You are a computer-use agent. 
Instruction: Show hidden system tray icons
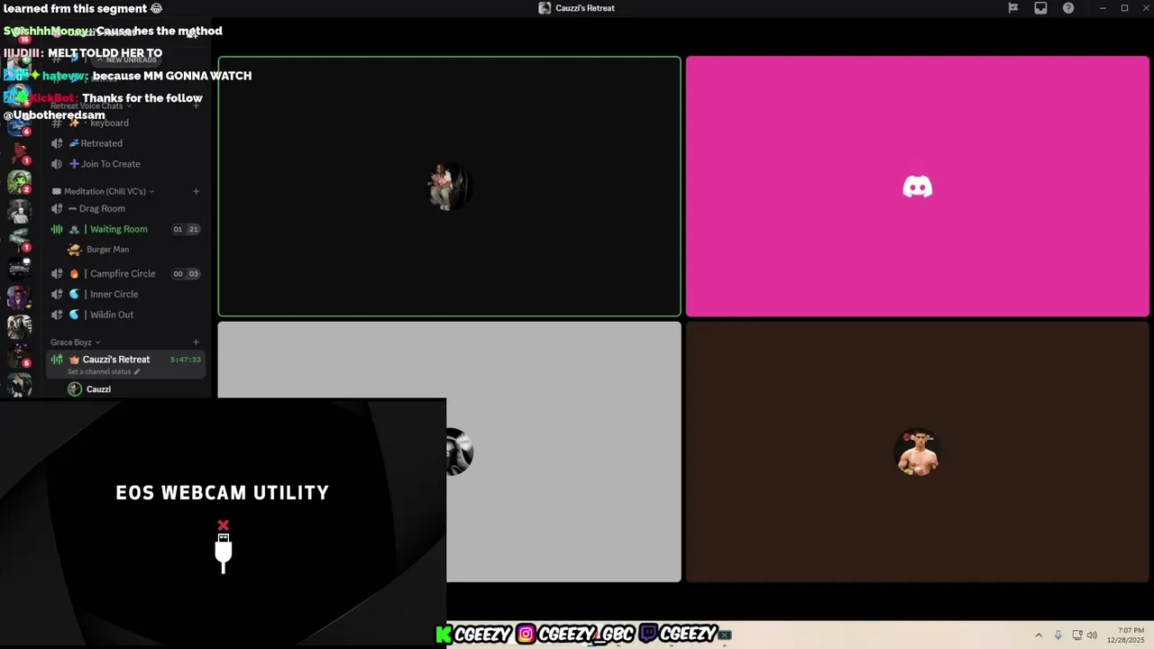pyautogui.click(x=1039, y=635)
